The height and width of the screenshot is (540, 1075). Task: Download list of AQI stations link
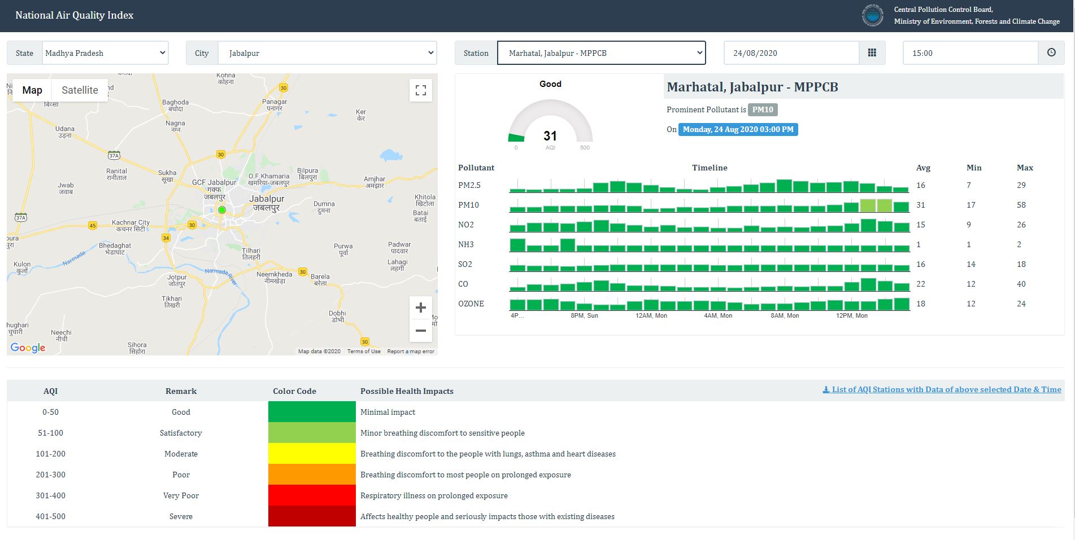coord(942,389)
